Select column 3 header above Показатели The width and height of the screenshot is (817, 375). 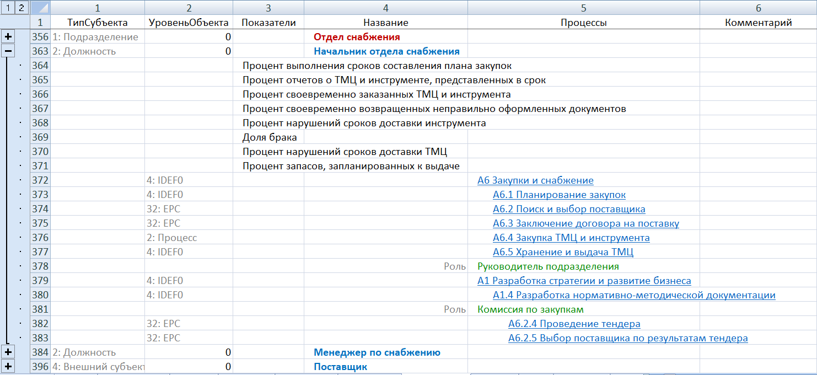click(268, 8)
